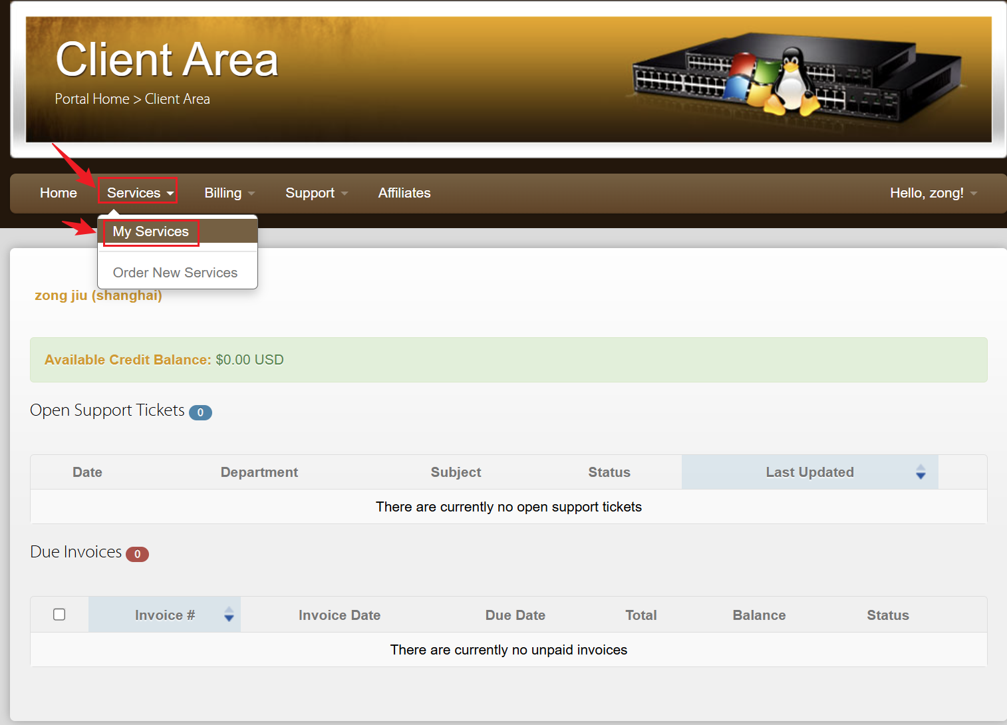The width and height of the screenshot is (1007, 725).
Task: Click the Invoice # sort arrows icon
Action: pos(229,615)
